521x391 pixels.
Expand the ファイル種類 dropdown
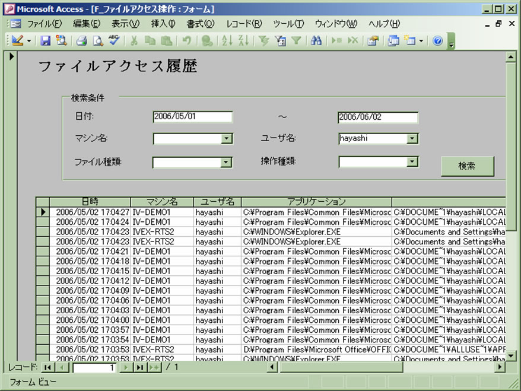pyautogui.click(x=226, y=163)
